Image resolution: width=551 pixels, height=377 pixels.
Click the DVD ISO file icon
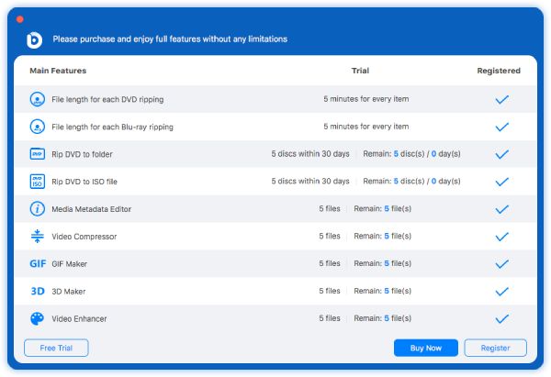click(38, 182)
